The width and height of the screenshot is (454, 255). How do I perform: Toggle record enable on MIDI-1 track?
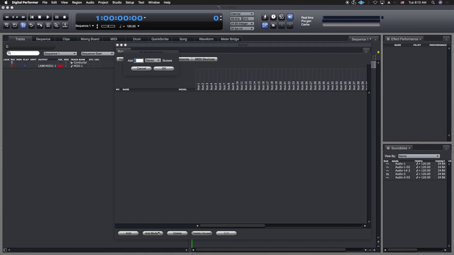pos(12,66)
